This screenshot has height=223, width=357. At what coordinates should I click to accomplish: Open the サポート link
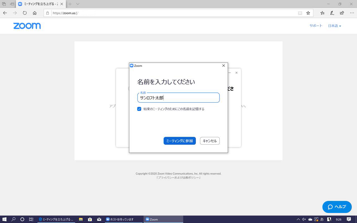tap(316, 26)
